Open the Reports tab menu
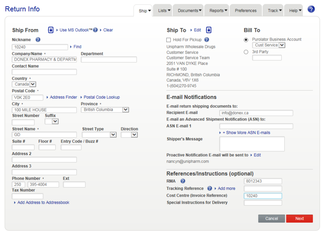Image resolution: width=330 pixels, height=239 pixels. click(217, 11)
